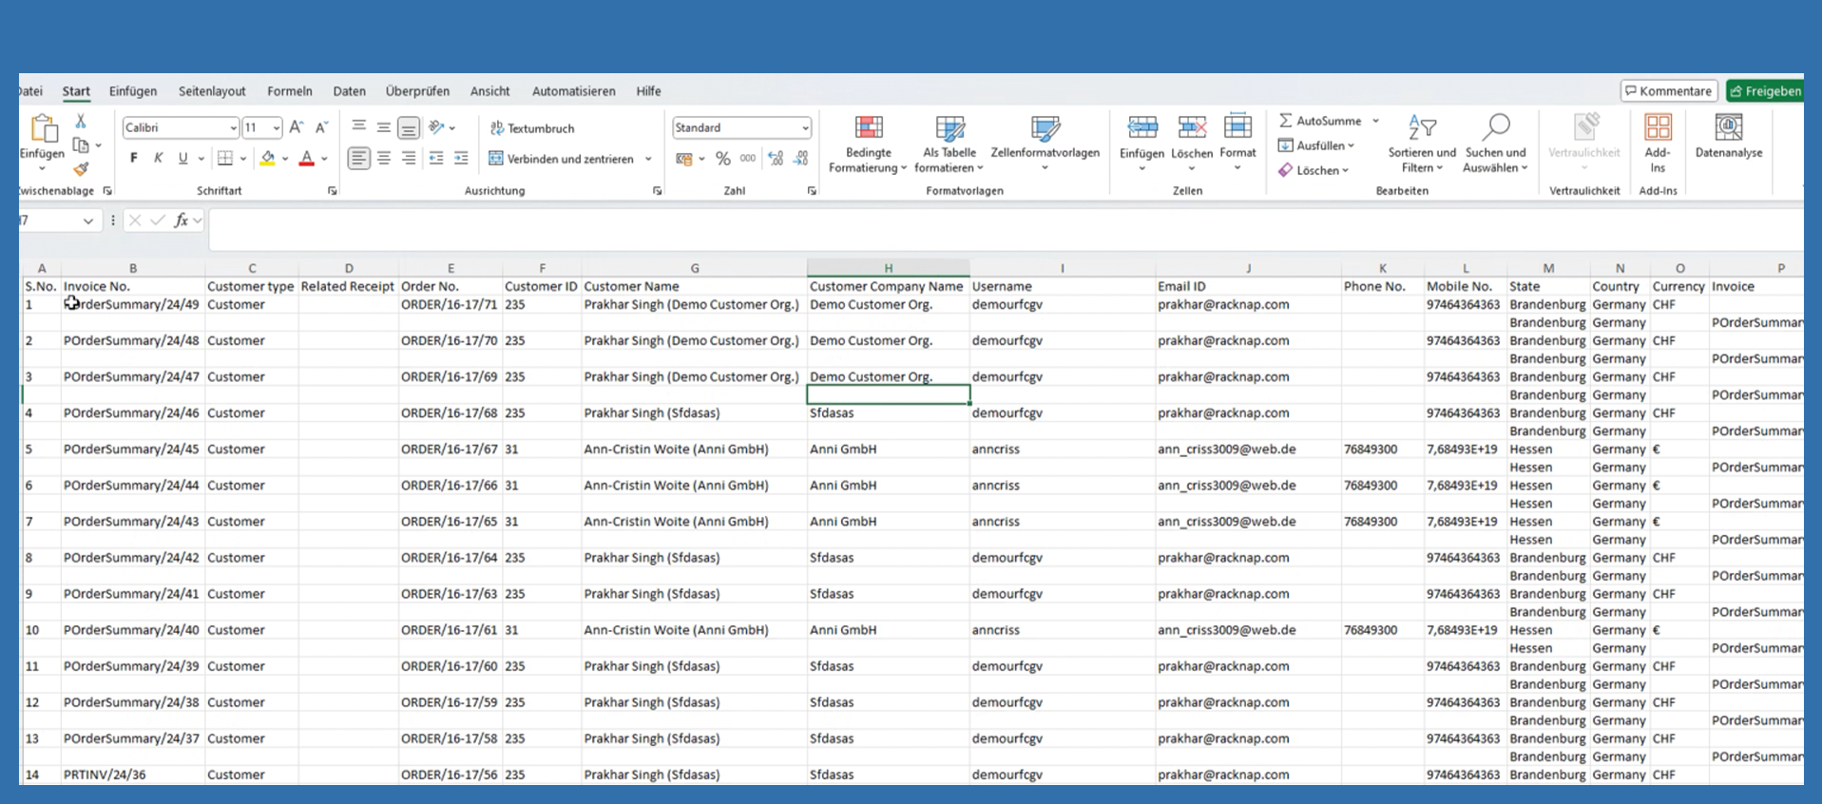Click the scissors cut icon

[x=81, y=122]
